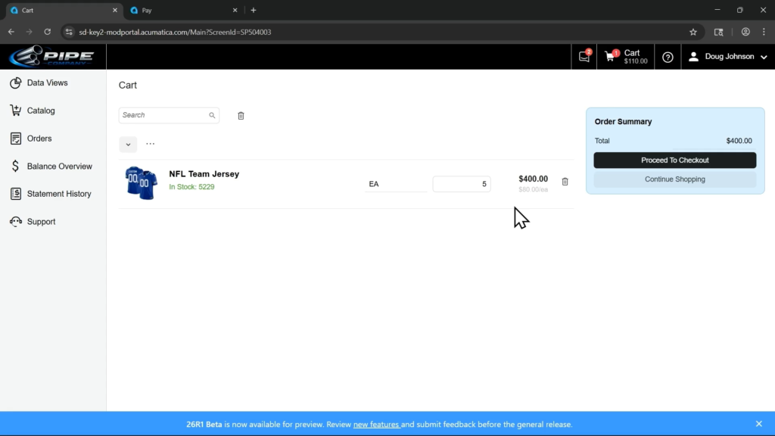This screenshot has width=775, height=436.
Task: Expand the chevron dropdown above cart items
Action: coord(128,145)
